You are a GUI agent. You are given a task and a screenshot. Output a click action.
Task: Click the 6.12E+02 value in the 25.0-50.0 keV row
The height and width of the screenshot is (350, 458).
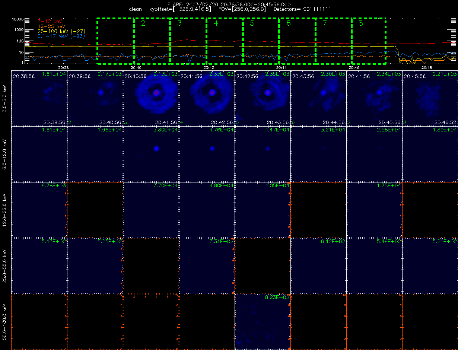pos(333,242)
